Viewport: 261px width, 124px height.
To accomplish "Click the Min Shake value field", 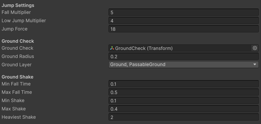I will click(183, 101).
